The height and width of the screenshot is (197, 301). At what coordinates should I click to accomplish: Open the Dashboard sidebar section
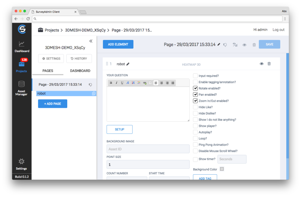[x=22, y=47]
